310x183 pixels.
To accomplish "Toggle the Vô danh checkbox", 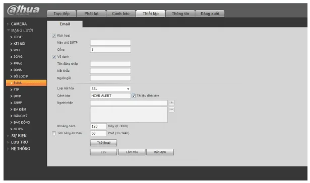I will (54, 57).
